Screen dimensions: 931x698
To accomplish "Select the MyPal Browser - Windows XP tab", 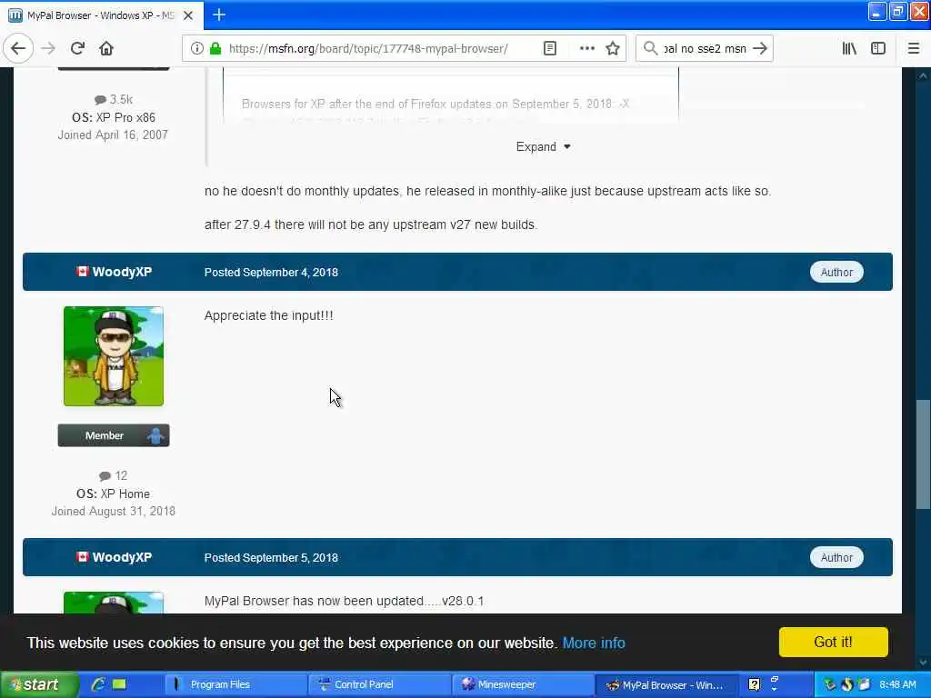I will click(102, 15).
